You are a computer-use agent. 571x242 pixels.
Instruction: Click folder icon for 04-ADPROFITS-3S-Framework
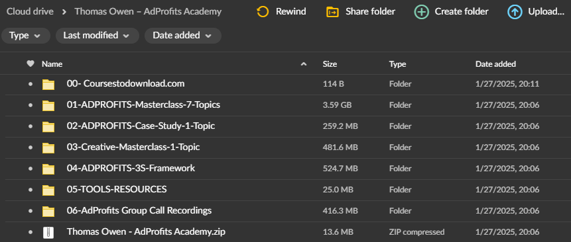(x=48, y=169)
